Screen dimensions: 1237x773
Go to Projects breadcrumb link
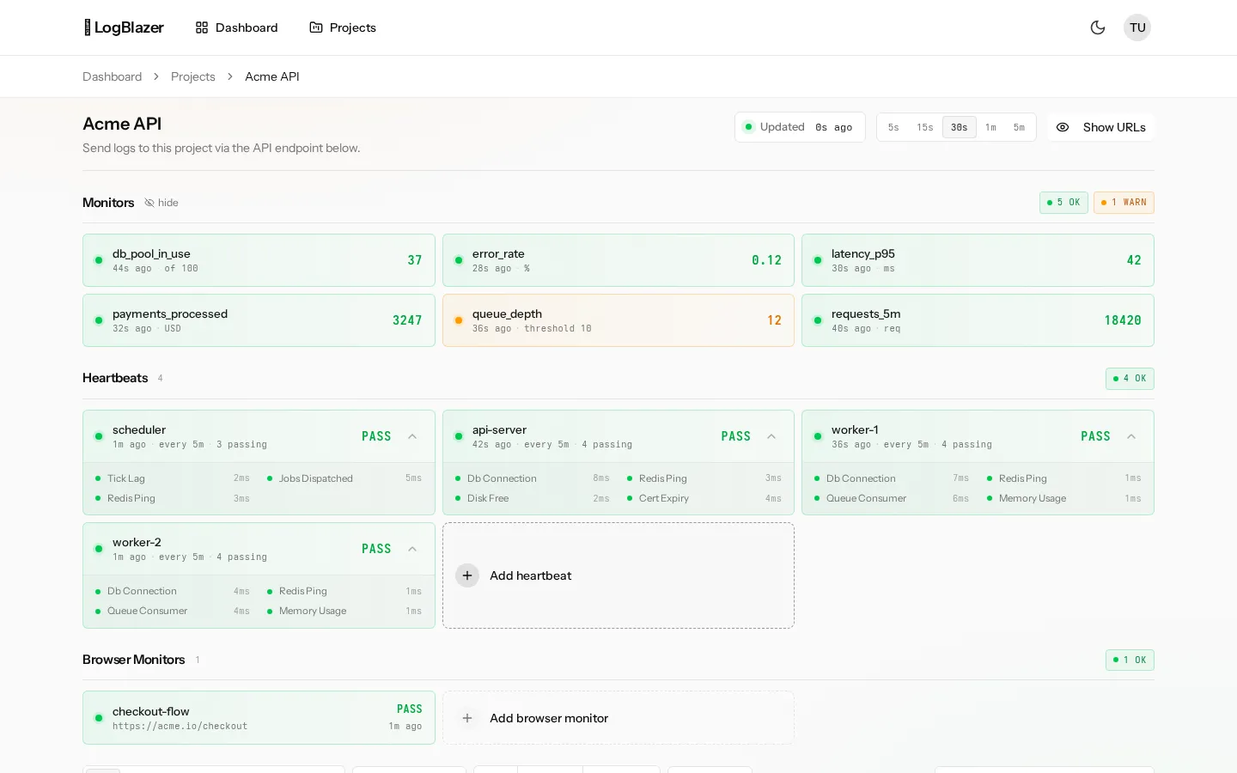193,76
